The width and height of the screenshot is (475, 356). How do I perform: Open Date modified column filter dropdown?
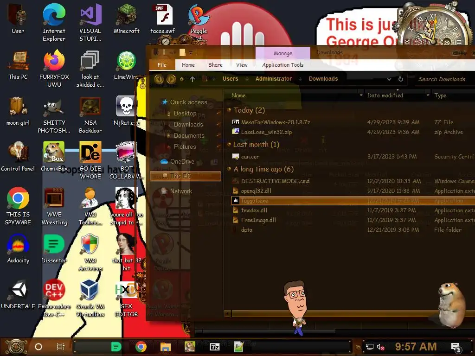click(x=428, y=95)
